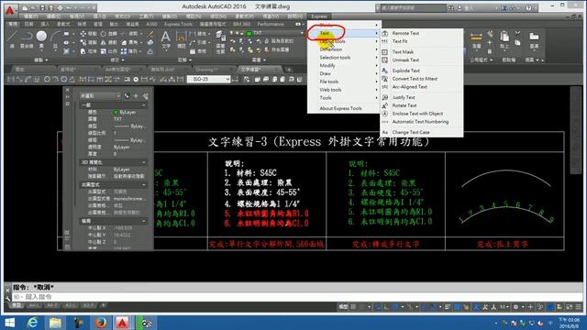Click the Windows Start button
Screen dimensions: 587x330
tap(10, 322)
